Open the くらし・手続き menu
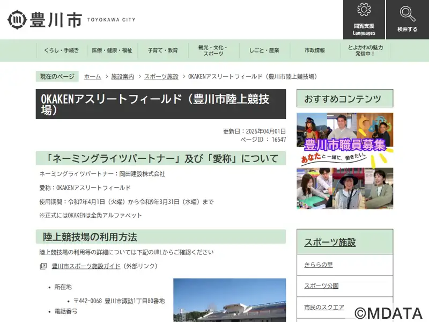Viewport: 429px width, 322px height. [62, 50]
